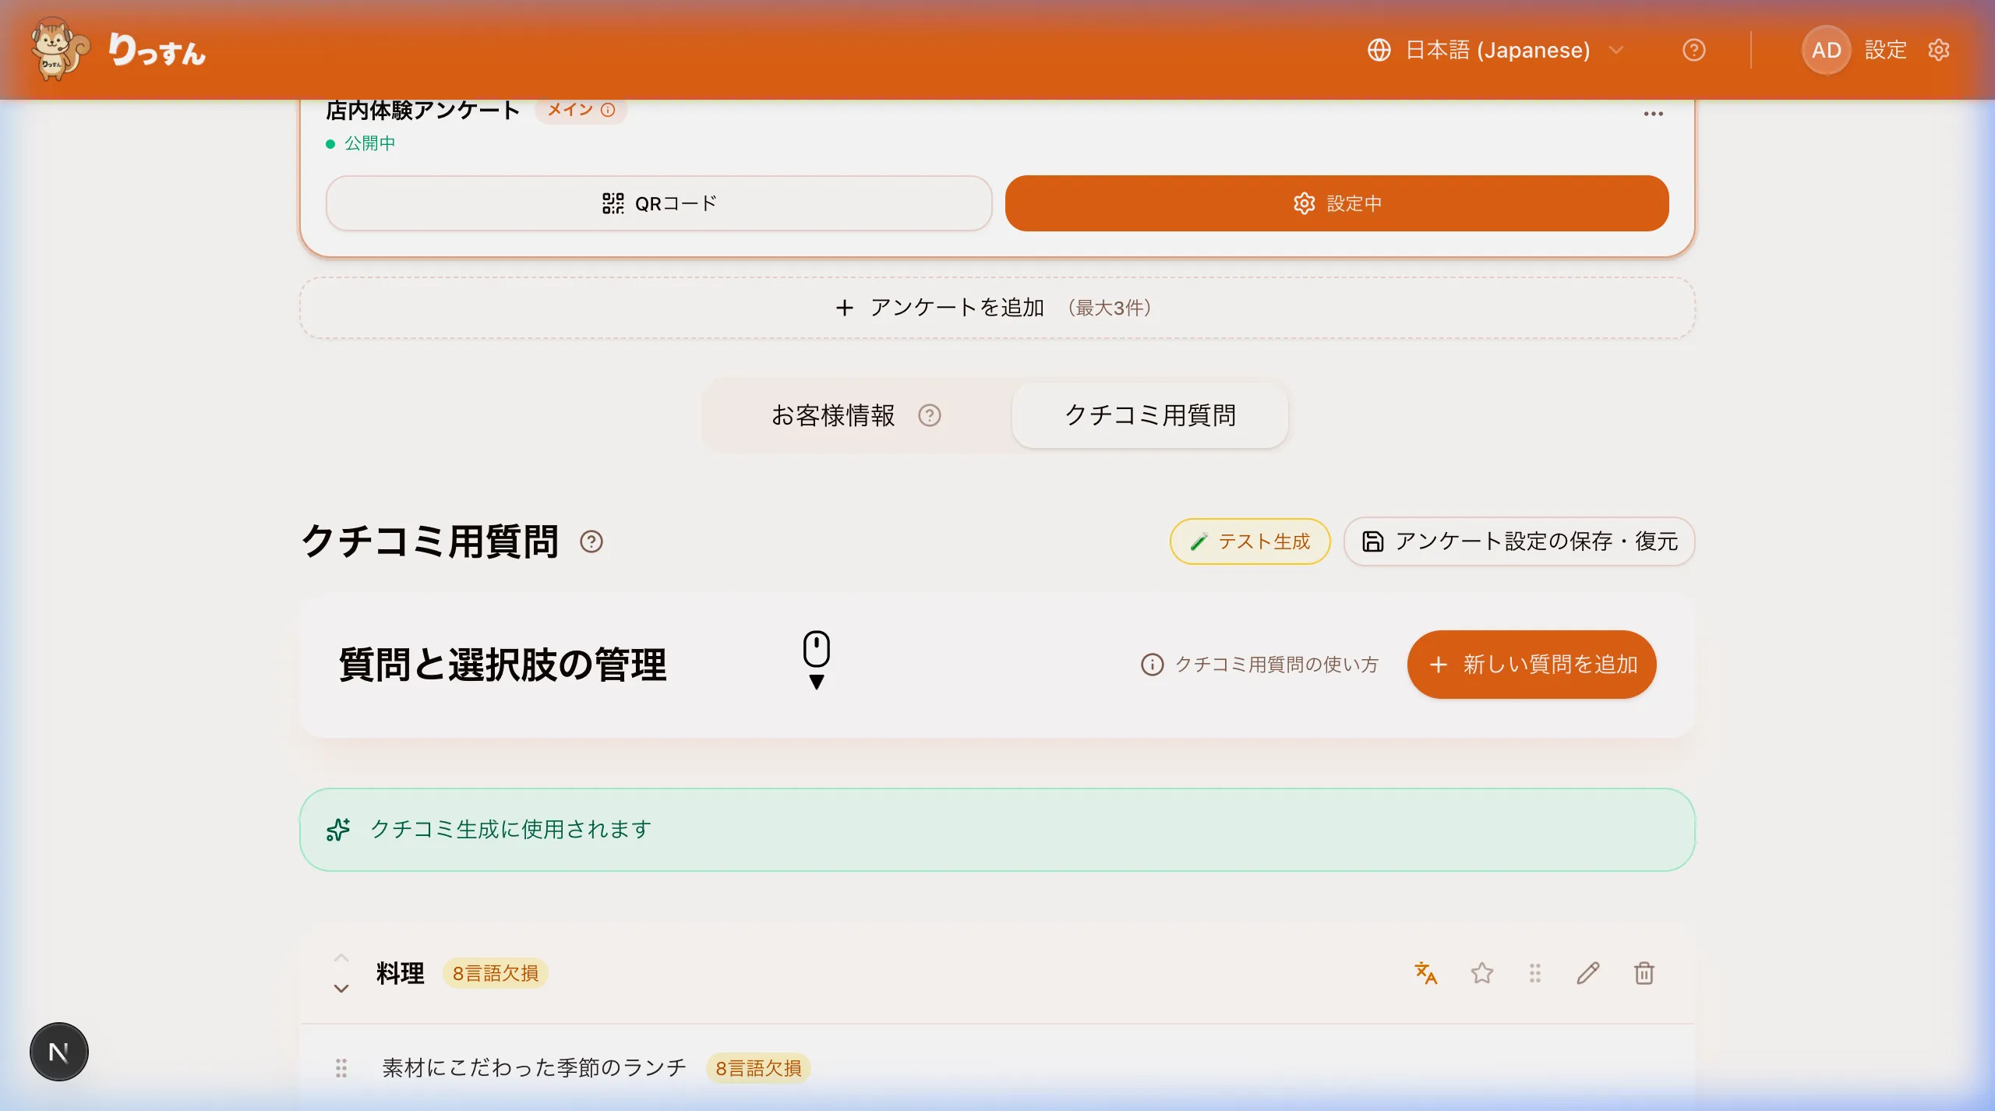Click help icon beside お客様情報 tab
Viewport: 1995px width, 1111px height.
pyautogui.click(x=929, y=415)
